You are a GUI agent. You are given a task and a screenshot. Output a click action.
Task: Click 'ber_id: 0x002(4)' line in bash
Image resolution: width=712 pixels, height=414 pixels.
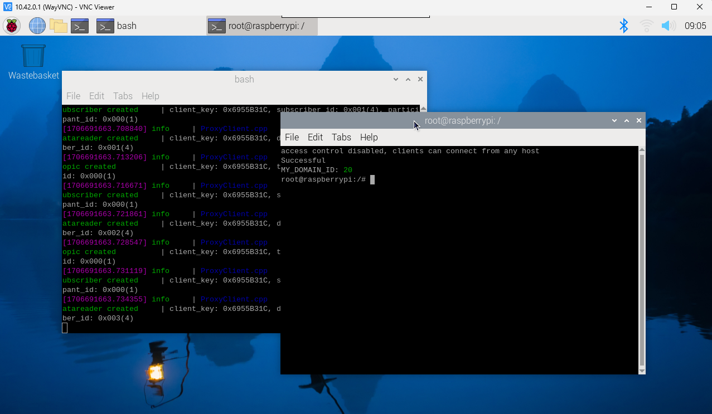(98, 233)
